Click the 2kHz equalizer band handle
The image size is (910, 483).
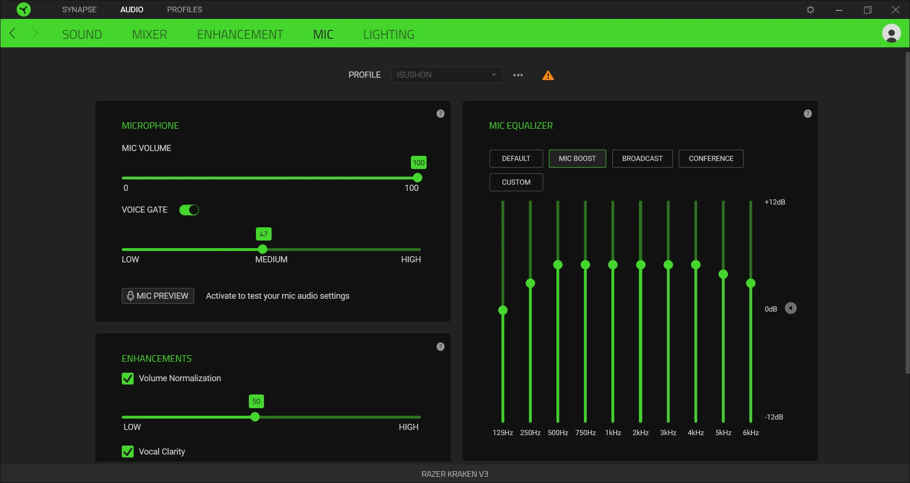coord(641,265)
